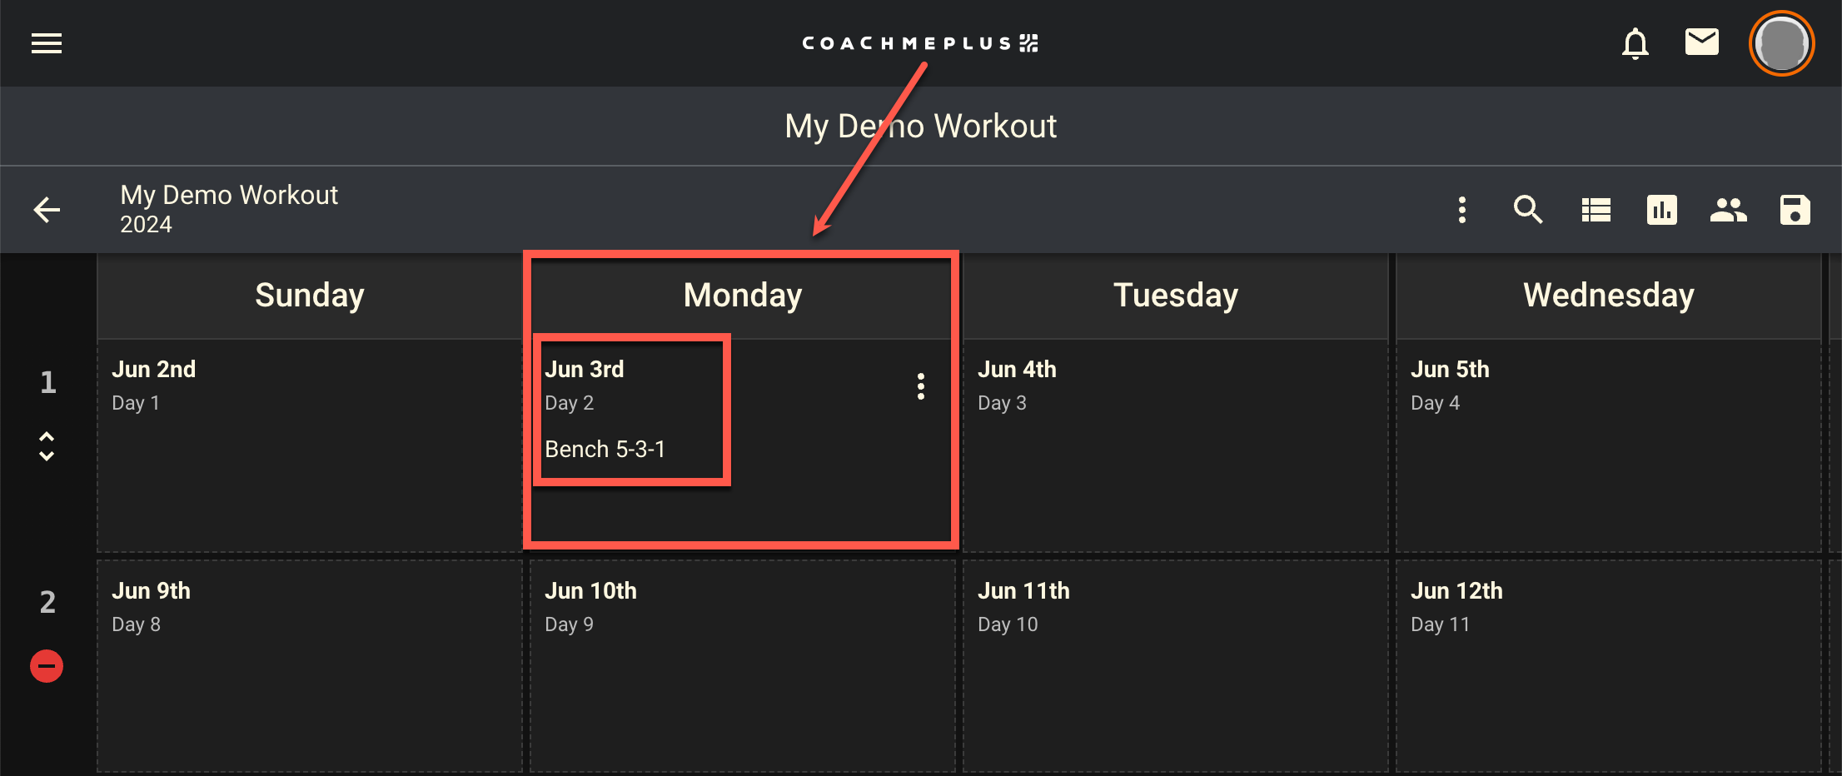Select the Sunday column header
This screenshot has height=776, width=1842.
[x=309, y=296]
